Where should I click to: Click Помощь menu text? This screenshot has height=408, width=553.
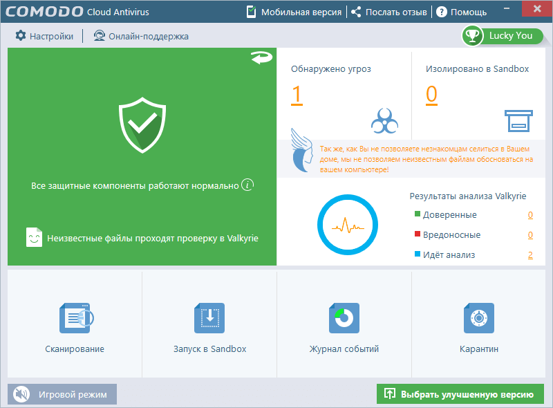pyautogui.click(x=469, y=12)
